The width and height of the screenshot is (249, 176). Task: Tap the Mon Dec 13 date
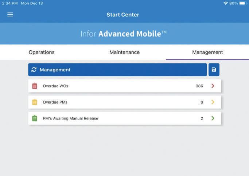[x=32, y=3]
